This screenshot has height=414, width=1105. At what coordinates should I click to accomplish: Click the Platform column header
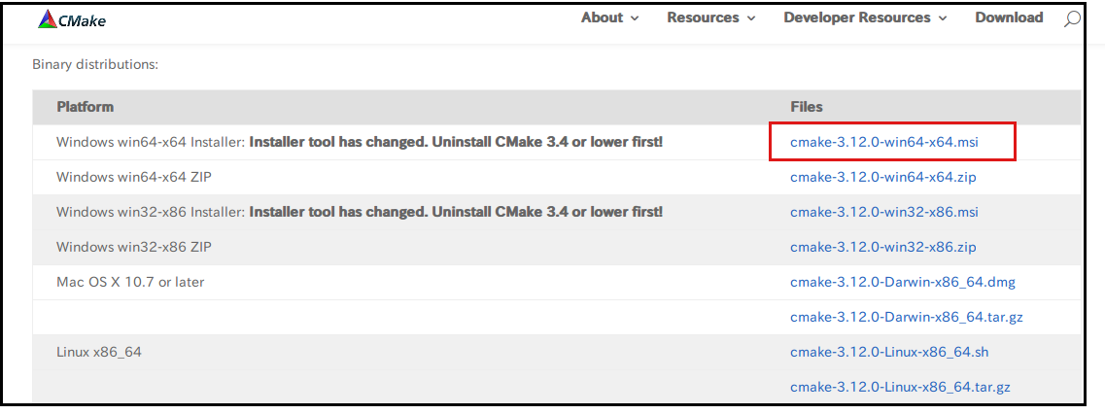[x=85, y=107]
